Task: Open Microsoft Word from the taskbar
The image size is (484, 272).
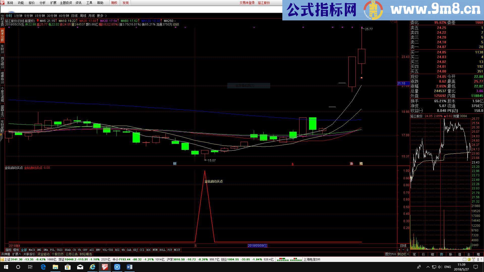Action: (130, 267)
